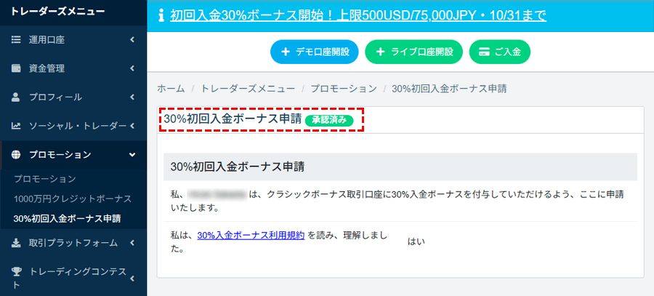Click the トレーダーズメニュー sidebar header
Screen dimensions: 654x296
(58, 12)
